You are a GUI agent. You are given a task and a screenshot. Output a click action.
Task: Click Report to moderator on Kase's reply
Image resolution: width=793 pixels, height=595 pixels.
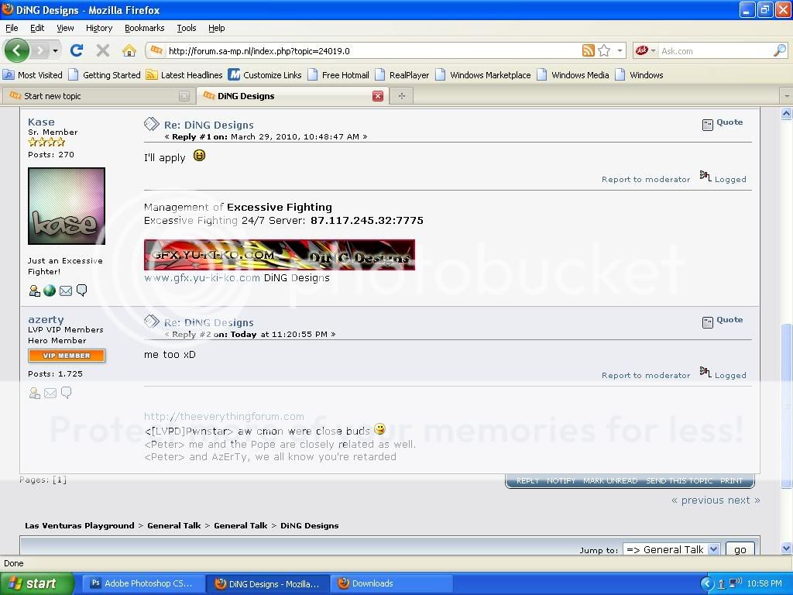[645, 179]
